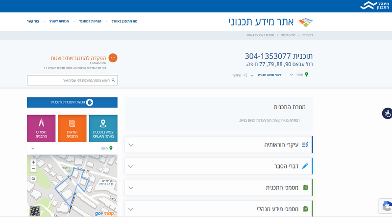Expand the מסמכי התכנית section
The image size is (392, 217).
click(x=219, y=188)
